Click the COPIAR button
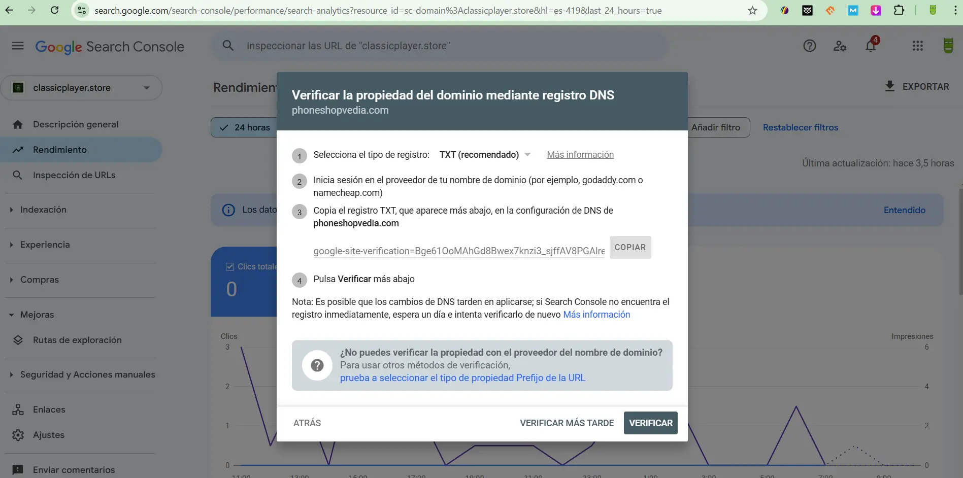This screenshot has width=963, height=478. [630, 247]
